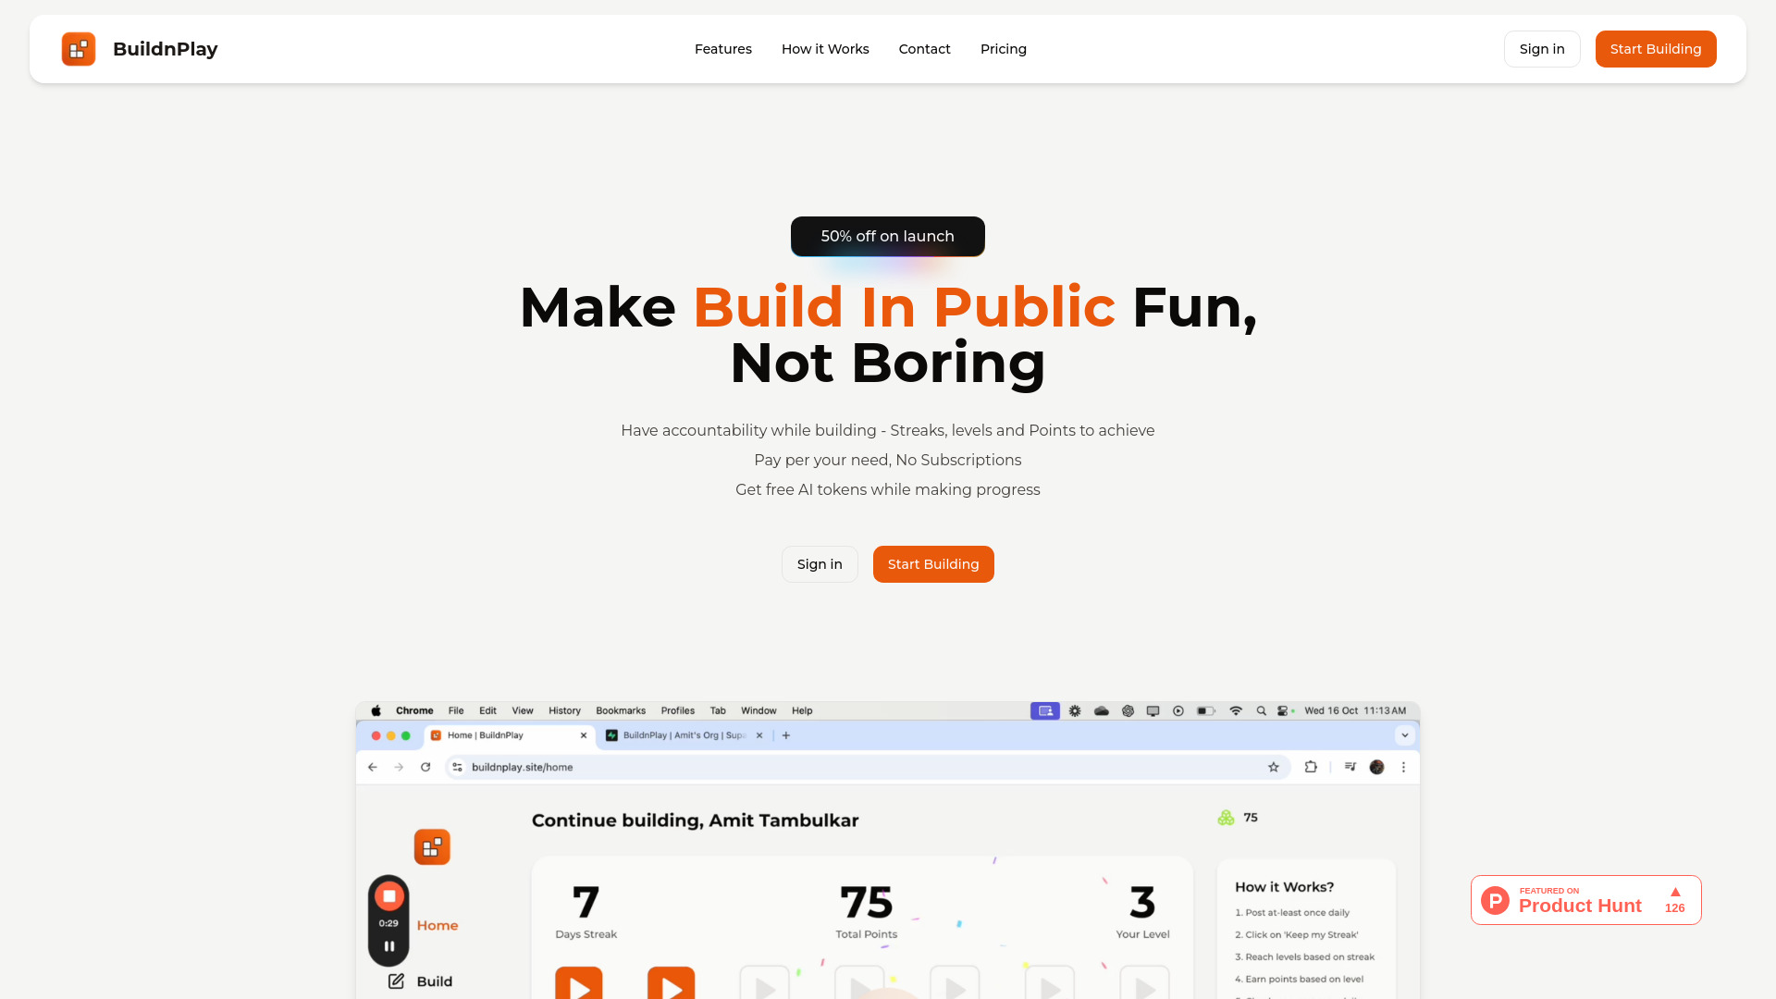The image size is (1776, 999).
Task: Click the Build sidebar icon
Action: [x=398, y=980]
